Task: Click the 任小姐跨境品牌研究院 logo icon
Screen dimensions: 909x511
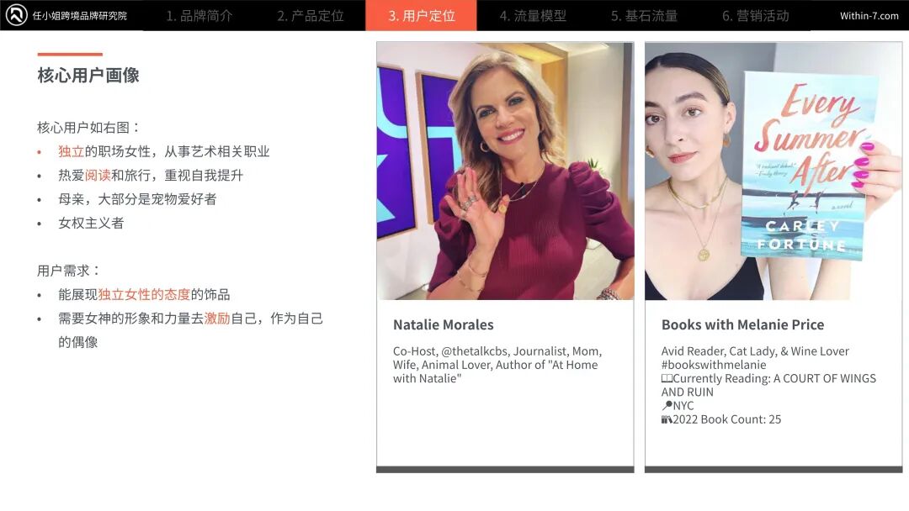Action: point(18,14)
